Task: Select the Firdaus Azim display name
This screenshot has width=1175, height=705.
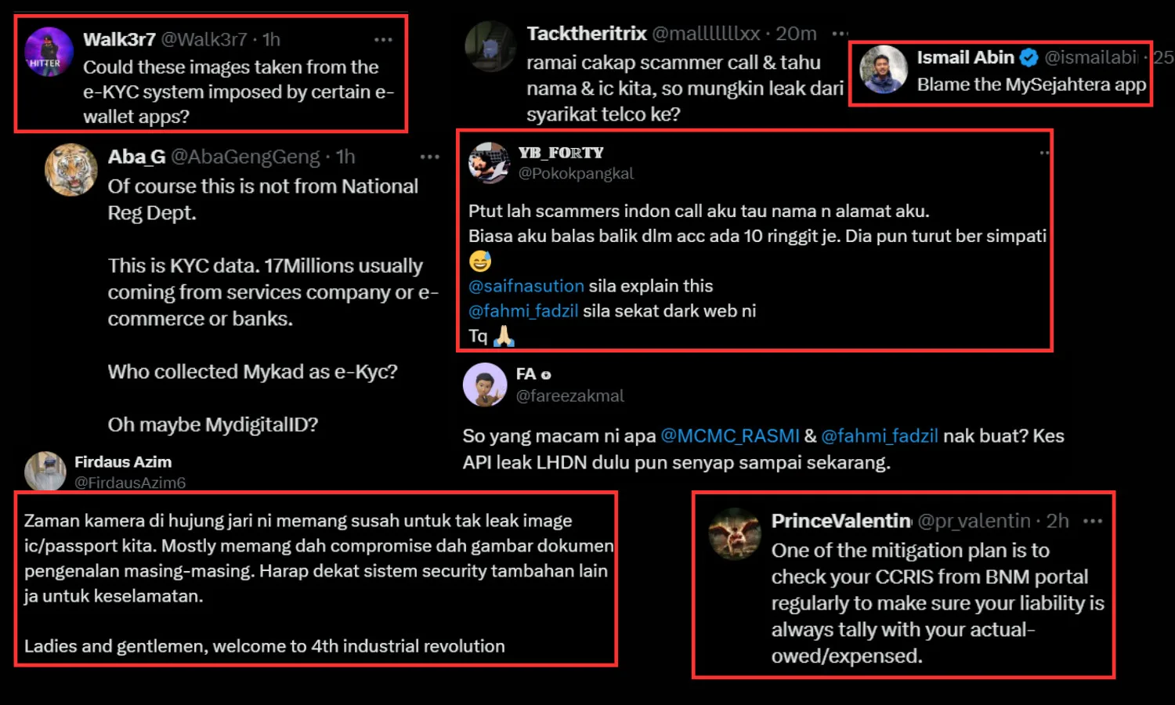Action: 123,462
